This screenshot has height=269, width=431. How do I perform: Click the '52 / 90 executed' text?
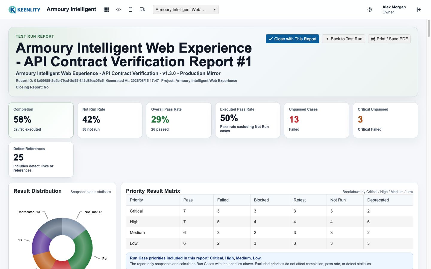[27, 129]
